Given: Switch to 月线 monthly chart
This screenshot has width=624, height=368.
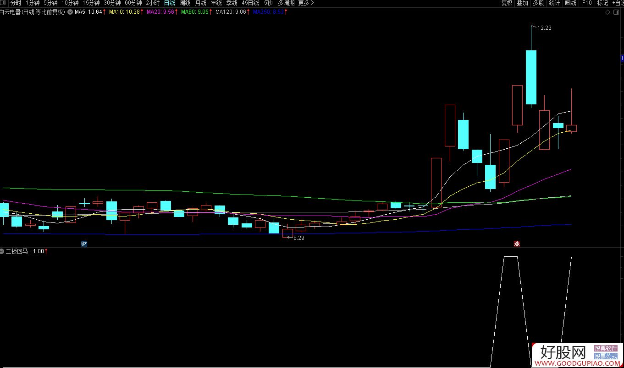Looking at the screenshot, I should (201, 3).
